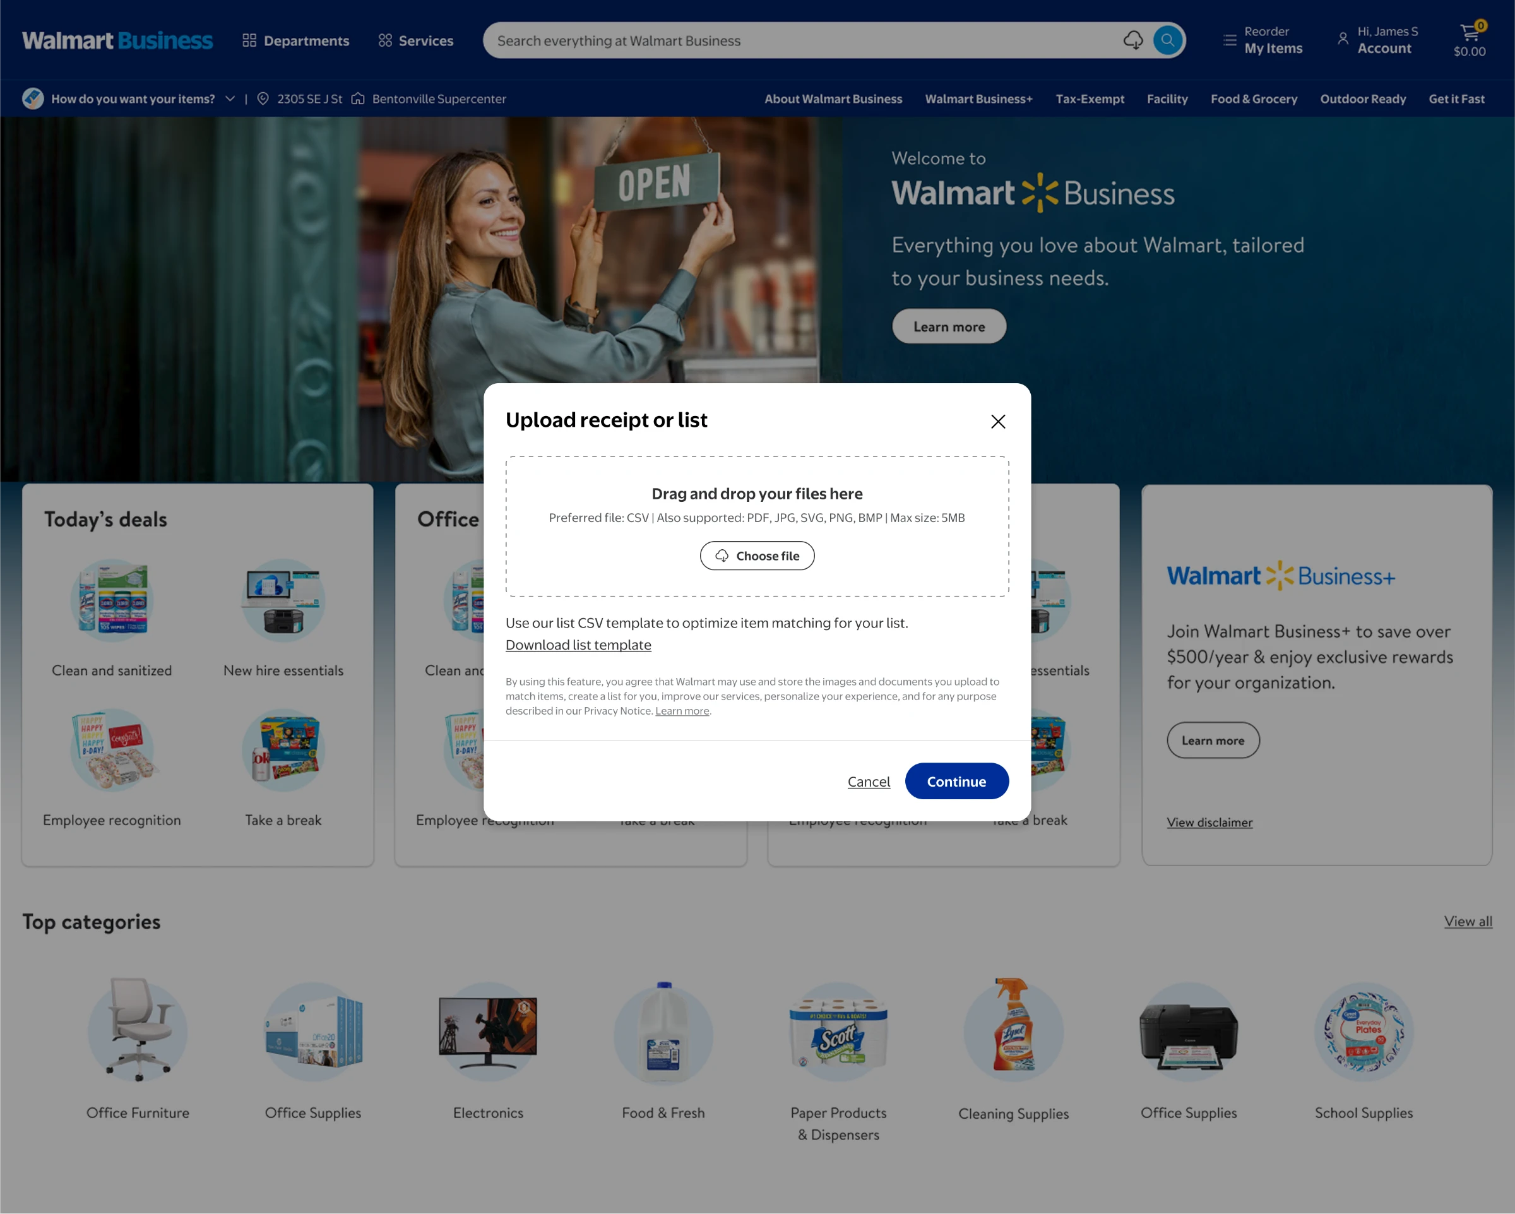Image resolution: width=1515 pixels, height=1214 pixels.
Task: Click the Walmart Business+ logo in promo card
Action: click(x=1281, y=576)
